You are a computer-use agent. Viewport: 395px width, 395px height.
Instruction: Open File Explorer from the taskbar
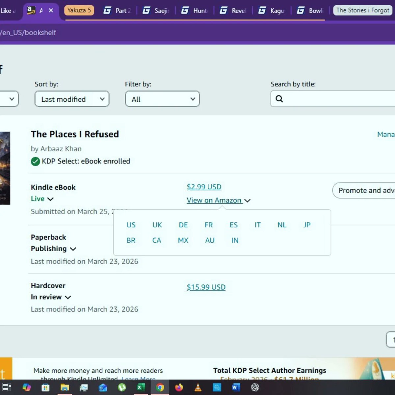tap(65, 387)
